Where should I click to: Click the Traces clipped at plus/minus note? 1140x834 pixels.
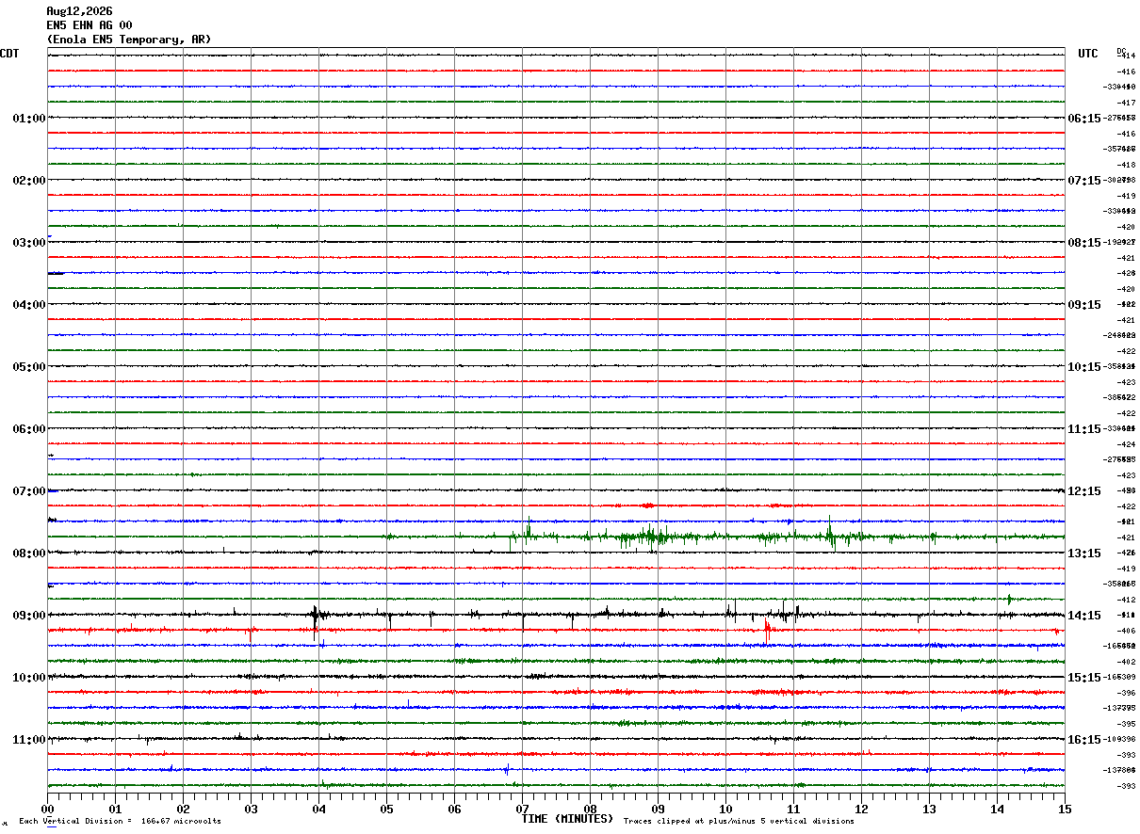pyautogui.click(x=739, y=821)
